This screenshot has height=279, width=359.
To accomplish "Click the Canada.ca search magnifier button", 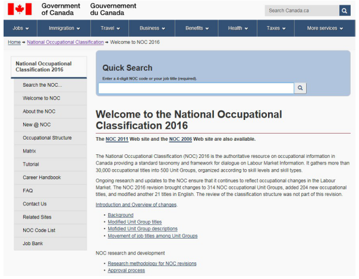I will click(x=345, y=11).
